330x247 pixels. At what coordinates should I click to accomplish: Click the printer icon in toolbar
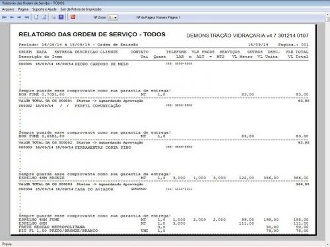[54, 17]
